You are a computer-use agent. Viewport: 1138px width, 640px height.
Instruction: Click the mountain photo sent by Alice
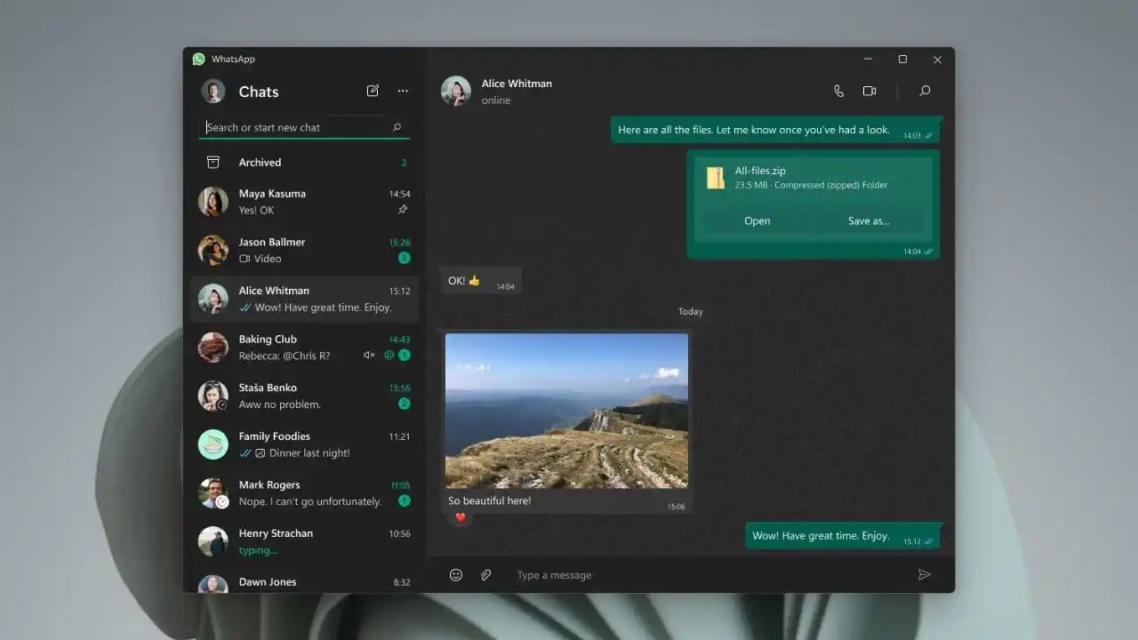click(x=566, y=411)
